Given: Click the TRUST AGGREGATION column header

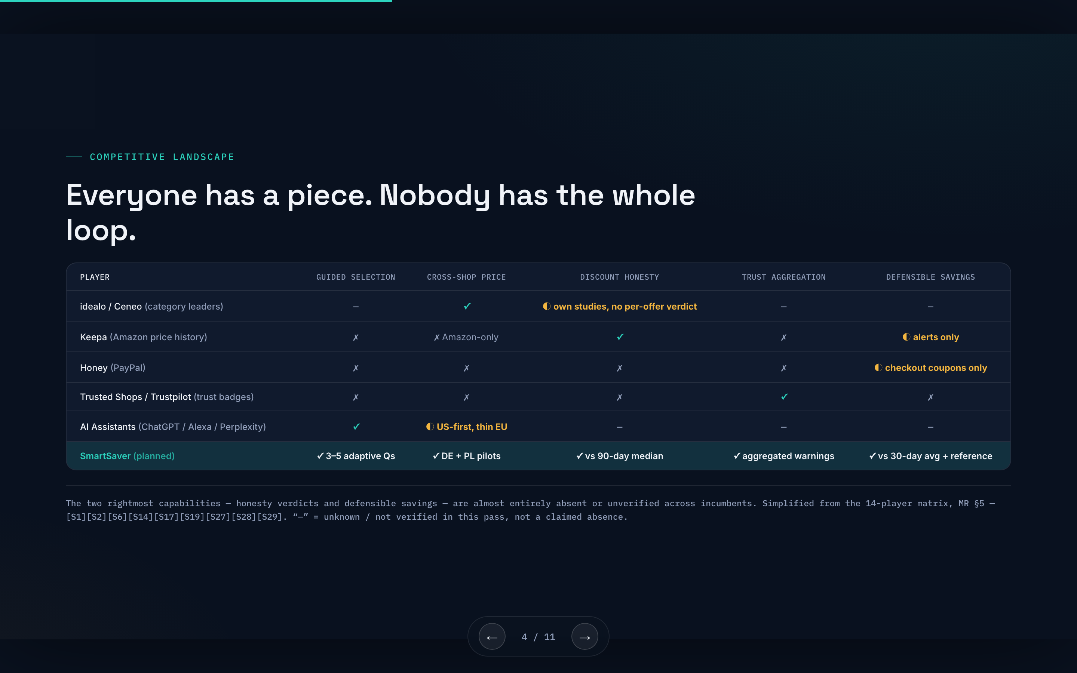Looking at the screenshot, I should point(784,277).
